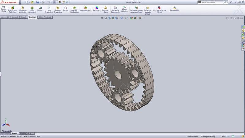Switch to the Model tab
Screen dimensions: 245x138
click(x=15, y=134)
